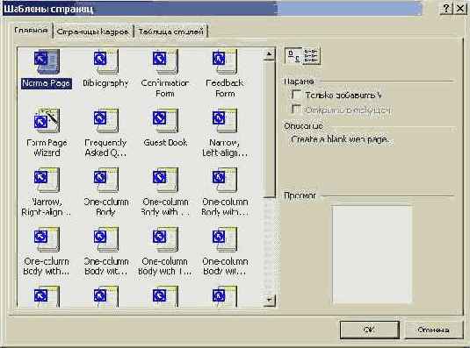Switch to large icons view
This screenshot has width=470, height=348.
coord(293,55)
